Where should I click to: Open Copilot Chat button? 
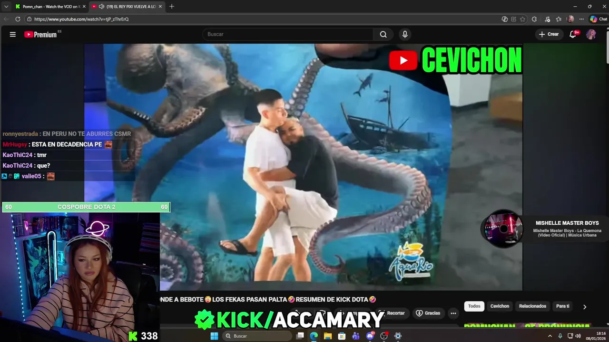coord(598,19)
